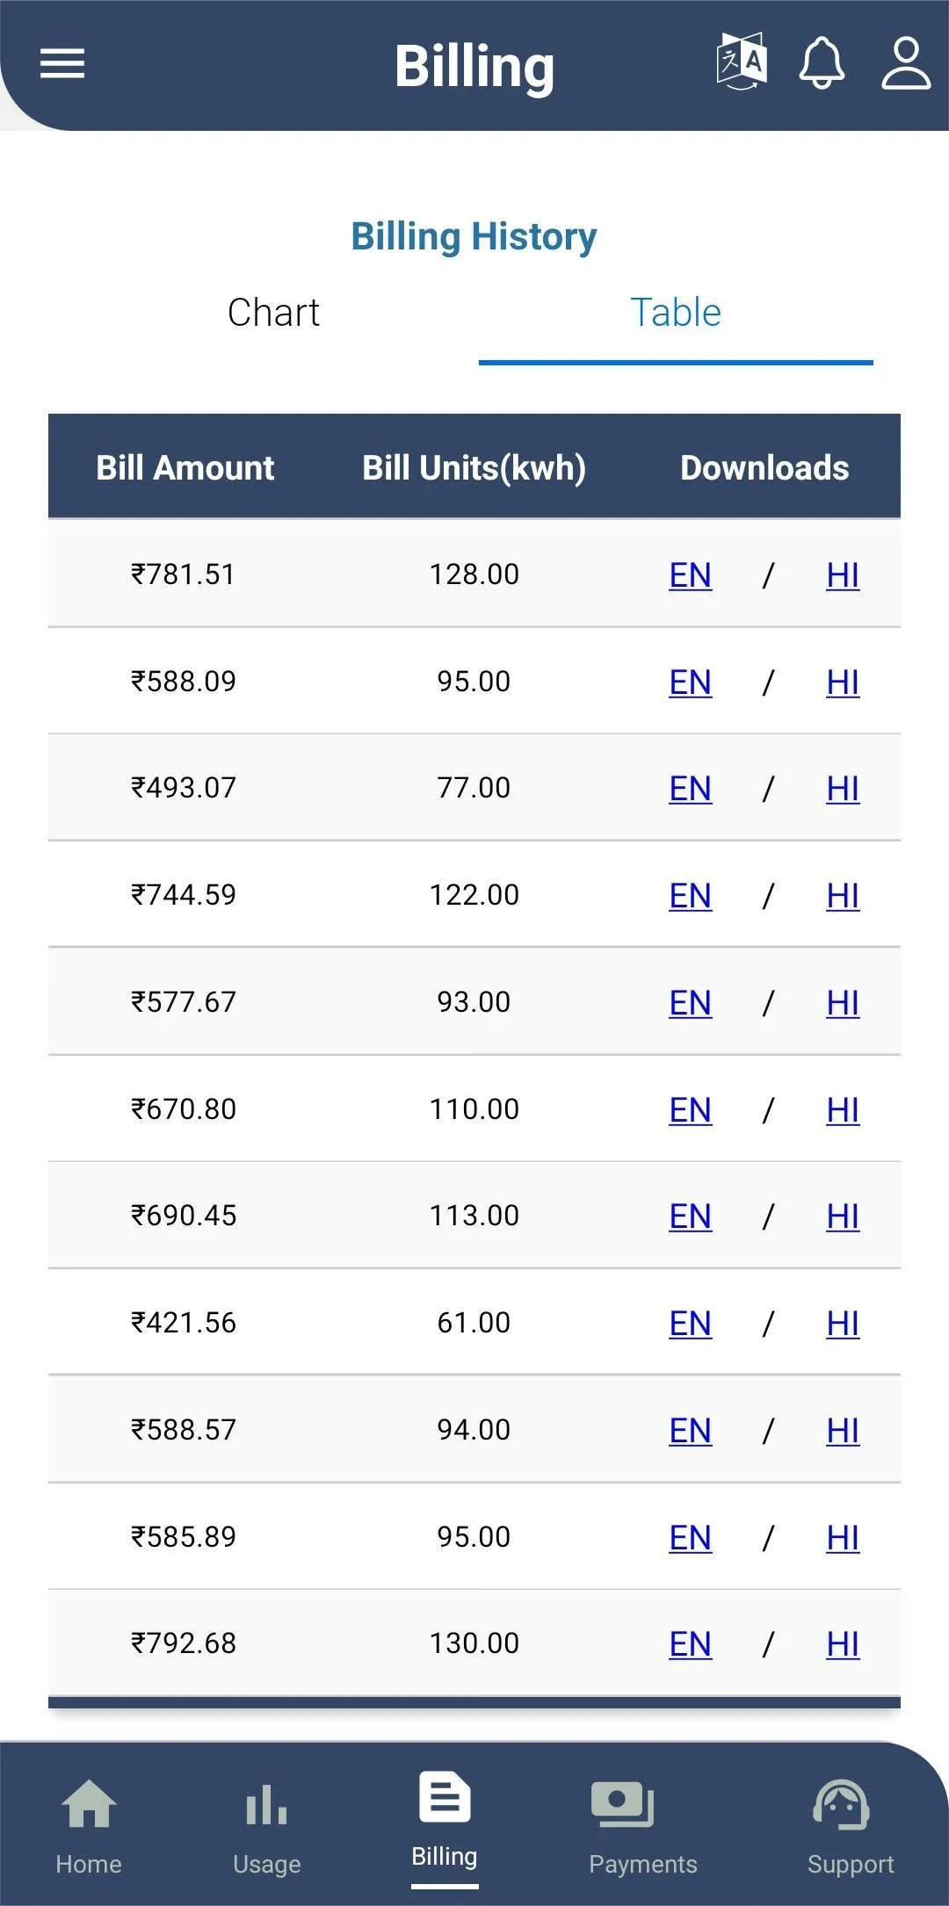
Task: Open notifications bell
Action: [x=822, y=62]
